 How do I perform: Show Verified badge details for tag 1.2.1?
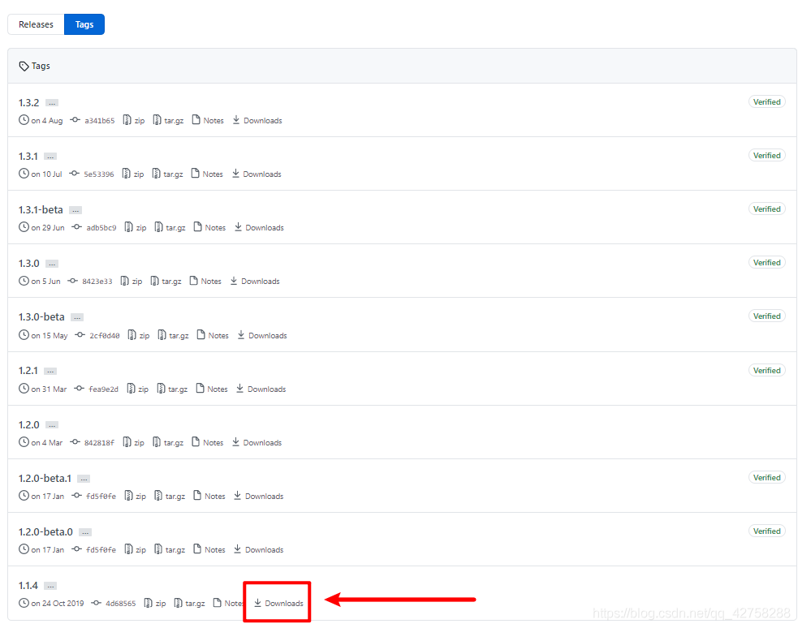(767, 370)
